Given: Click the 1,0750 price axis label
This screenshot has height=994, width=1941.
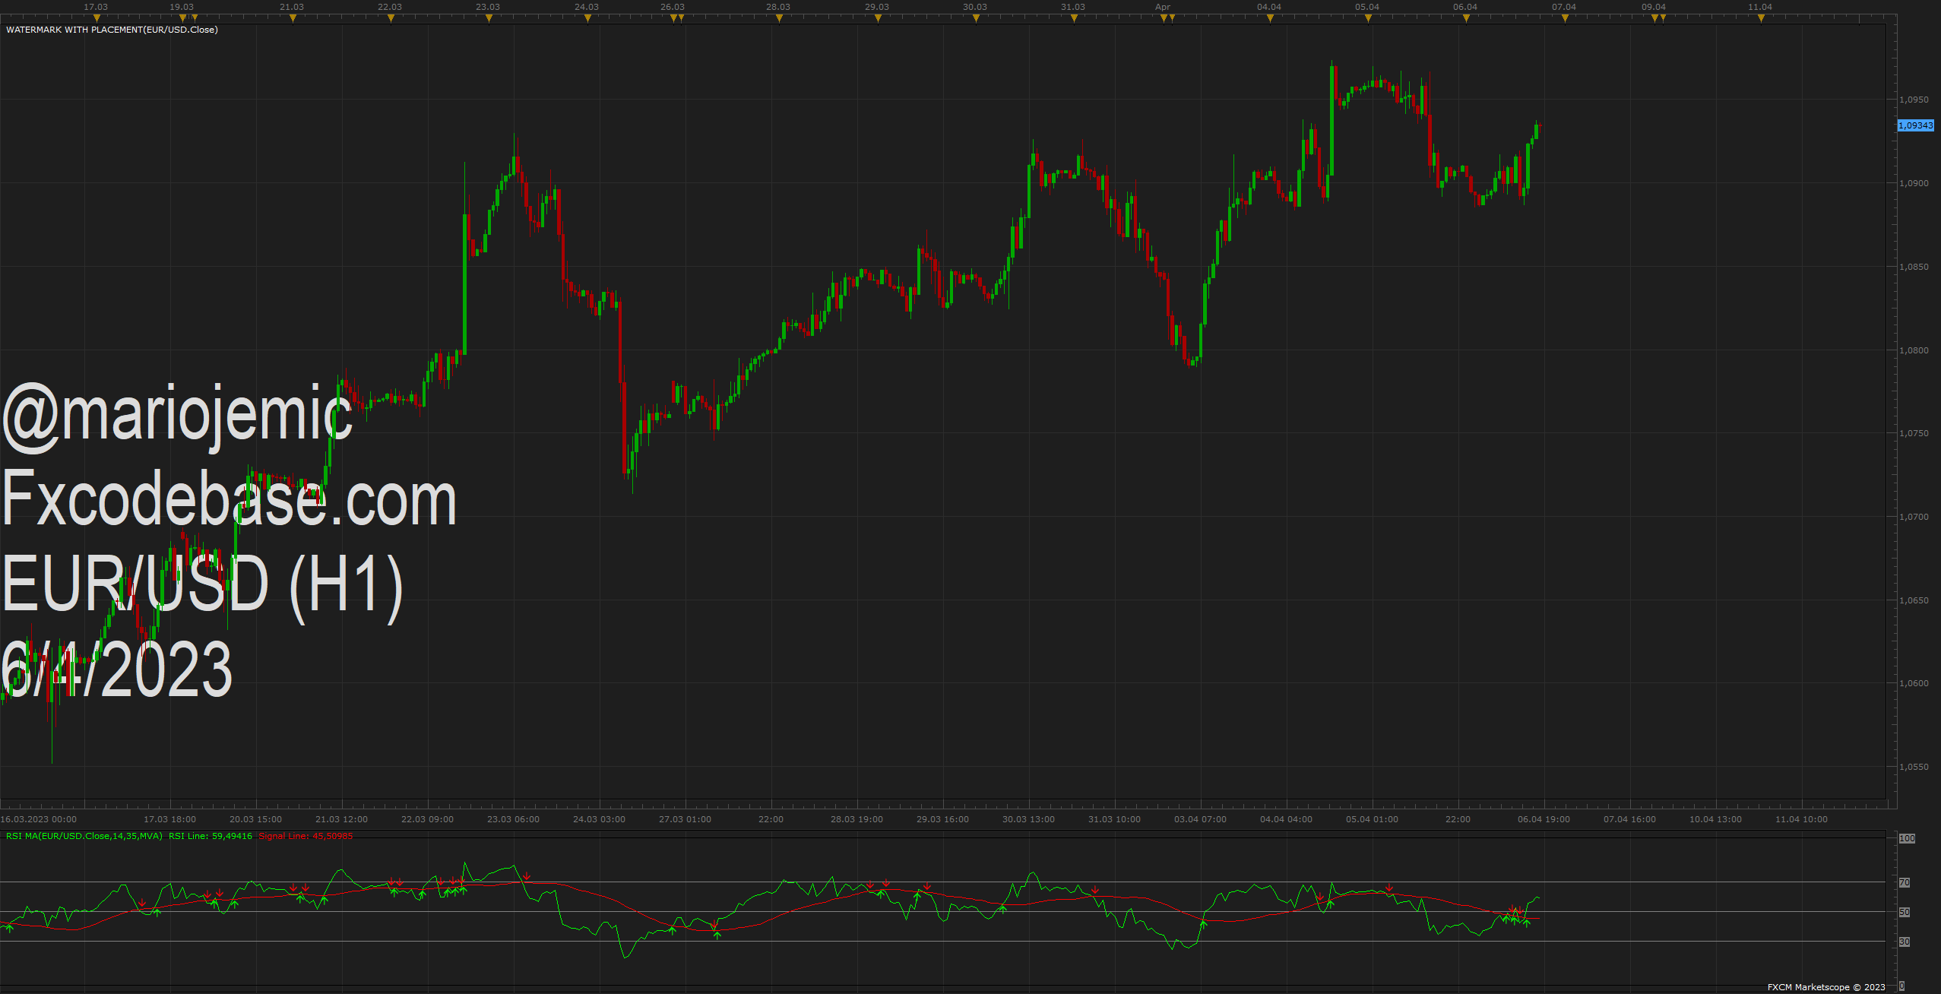Looking at the screenshot, I should pyautogui.click(x=1914, y=433).
